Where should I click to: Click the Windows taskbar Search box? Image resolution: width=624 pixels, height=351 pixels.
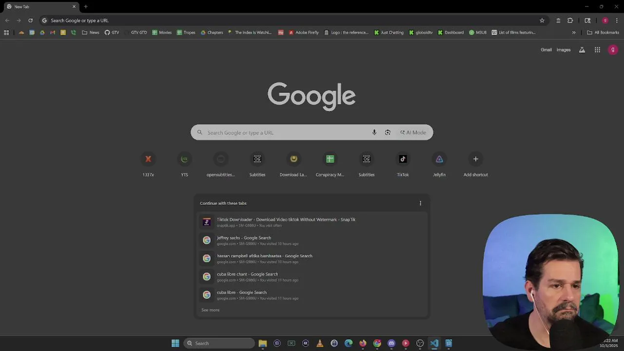tap(219, 343)
